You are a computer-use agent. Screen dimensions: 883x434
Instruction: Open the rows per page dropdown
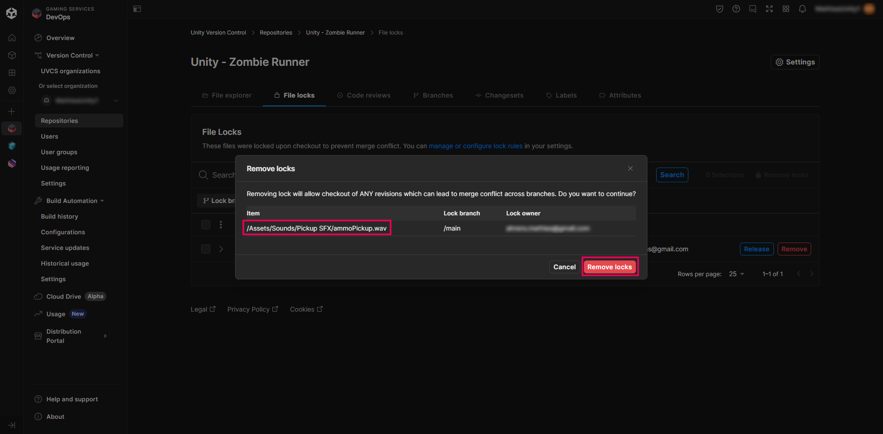[736, 274]
